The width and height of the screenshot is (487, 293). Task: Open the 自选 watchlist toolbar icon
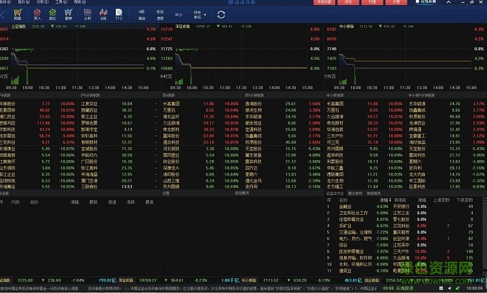pyautogui.click(x=17, y=14)
